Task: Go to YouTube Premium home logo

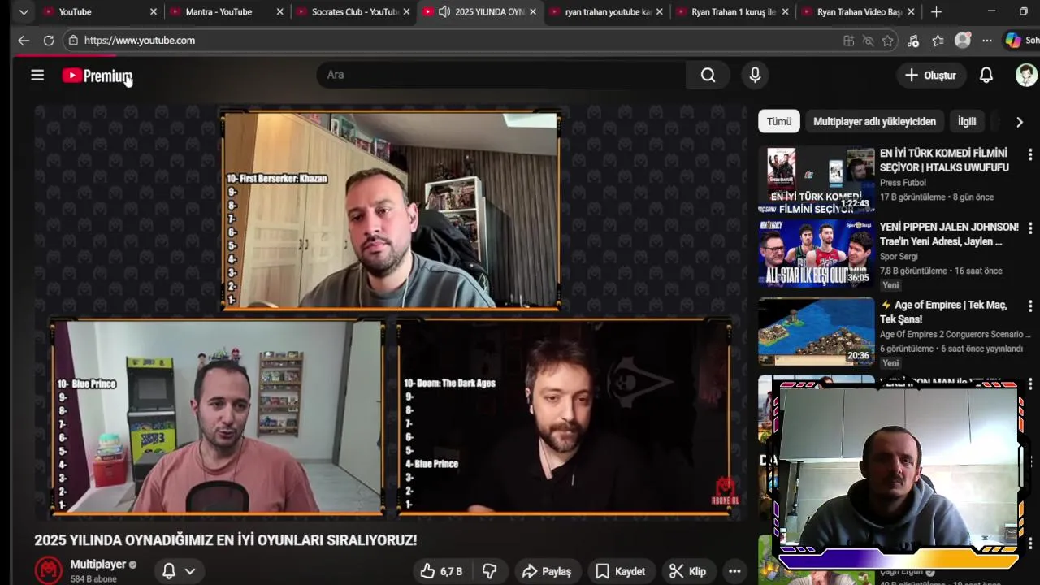Action: pos(97,76)
